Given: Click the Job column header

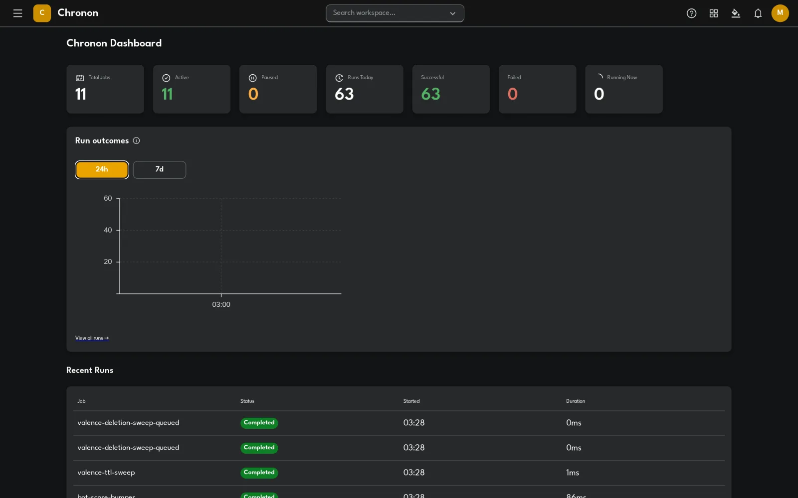Looking at the screenshot, I should 81,401.
